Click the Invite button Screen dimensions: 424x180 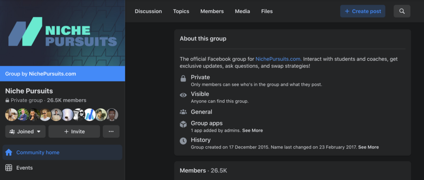pyautogui.click(x=74, y=131)
